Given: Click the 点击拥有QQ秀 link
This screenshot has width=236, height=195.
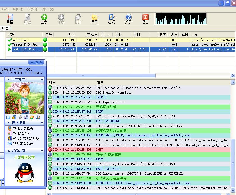Looking at the screenshot, I should [25, 157].
